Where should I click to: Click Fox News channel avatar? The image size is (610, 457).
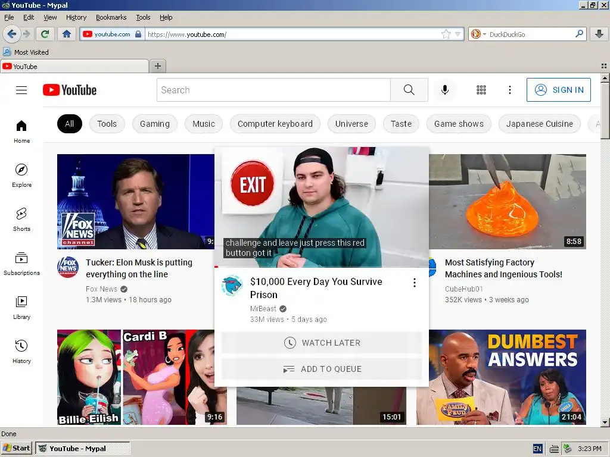[x=68, y=267]
